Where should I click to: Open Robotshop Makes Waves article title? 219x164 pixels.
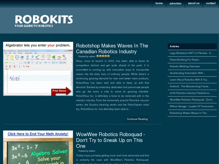coord(112,48)
